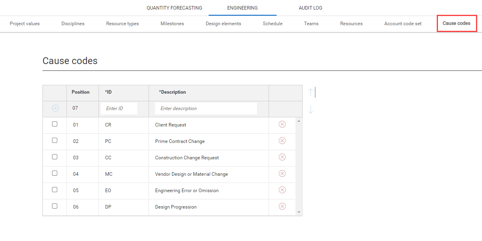The height and width of the screenshot is (241, 482).
Task: Go to the Milestones sub-tab
Action: click(x=172, y=24)
